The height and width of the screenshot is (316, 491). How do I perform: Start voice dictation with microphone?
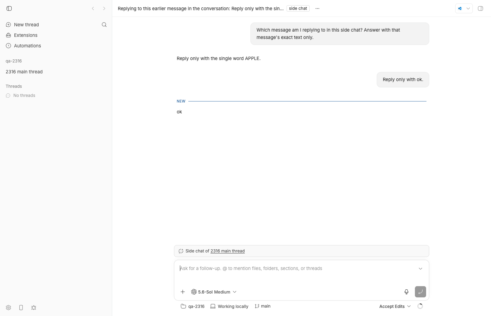tap(406, 292)
